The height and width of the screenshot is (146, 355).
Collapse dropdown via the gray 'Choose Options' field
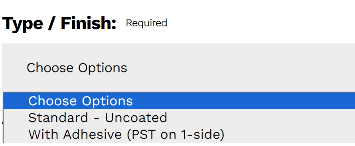pyautogui.click(x=178, y=67)
